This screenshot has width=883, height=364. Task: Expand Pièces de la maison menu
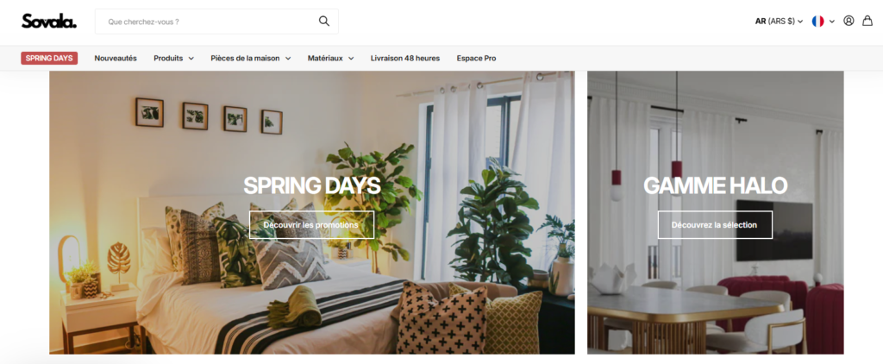[251, 58]
